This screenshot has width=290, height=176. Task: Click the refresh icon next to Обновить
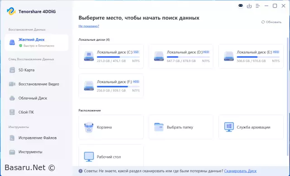[263, 22]
